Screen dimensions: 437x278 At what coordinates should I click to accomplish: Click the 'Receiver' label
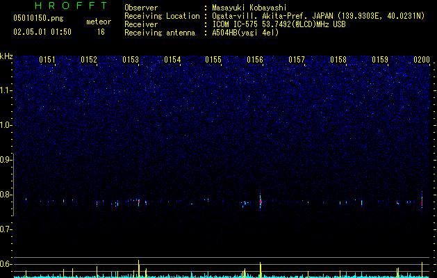point(141,24)
